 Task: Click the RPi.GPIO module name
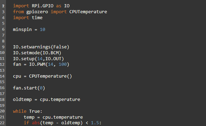[x=43, y=6]
